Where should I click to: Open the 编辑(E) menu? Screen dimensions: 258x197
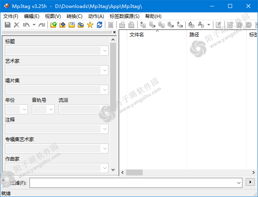click(x=32, y=16)
